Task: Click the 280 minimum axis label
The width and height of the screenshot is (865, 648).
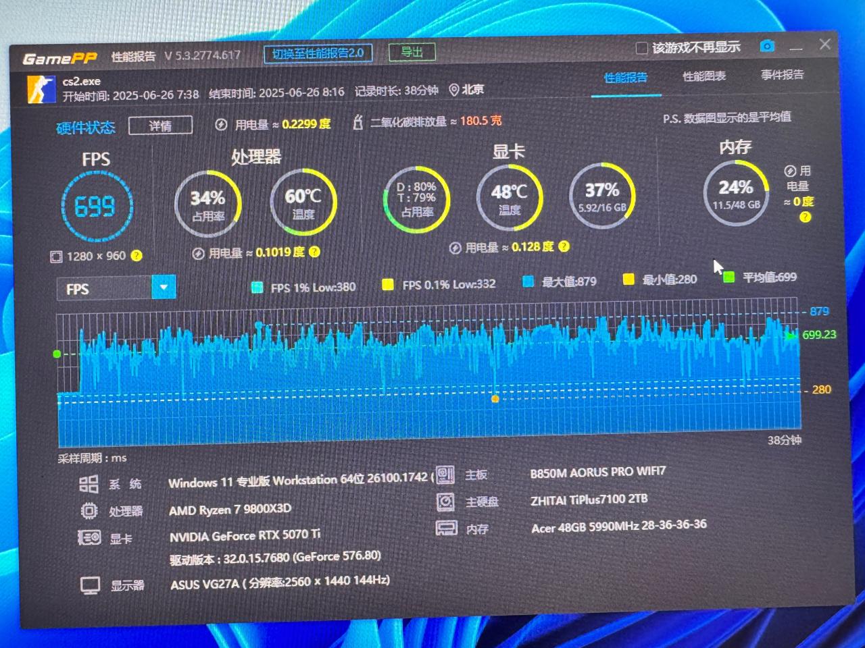Action: (822, 389)
